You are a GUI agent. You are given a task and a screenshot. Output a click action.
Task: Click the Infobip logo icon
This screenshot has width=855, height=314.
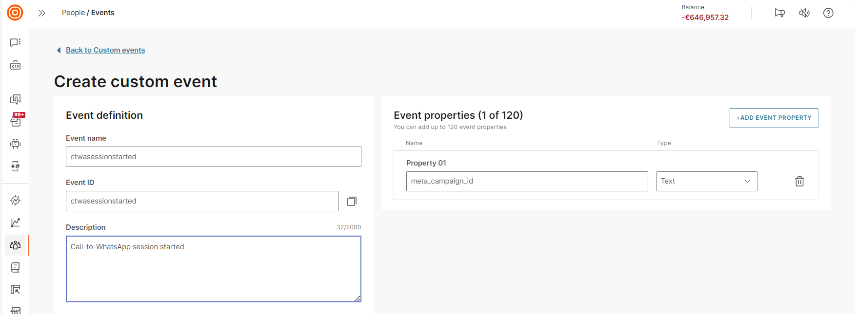pos(15,13)
